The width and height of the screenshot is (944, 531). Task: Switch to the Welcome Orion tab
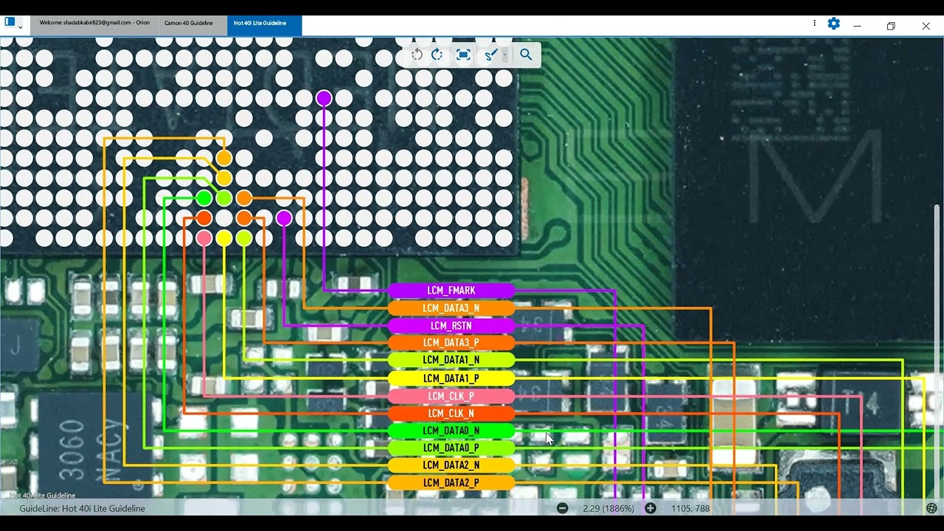click(x=94, y=23)
